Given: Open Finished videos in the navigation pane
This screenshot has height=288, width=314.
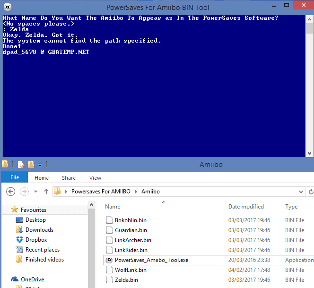Looking at the screenshot, I should point(44,260).
